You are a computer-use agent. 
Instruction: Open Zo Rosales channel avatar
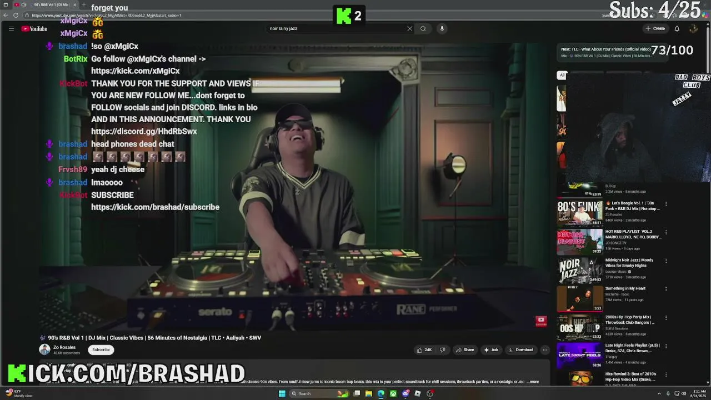coord(44,349)
